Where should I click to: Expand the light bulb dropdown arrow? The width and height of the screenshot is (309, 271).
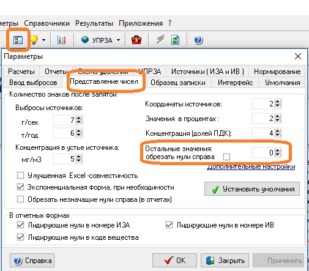43,40
